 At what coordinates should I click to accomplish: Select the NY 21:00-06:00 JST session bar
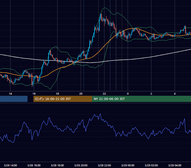pyautogui.click(x=141, y=99)
